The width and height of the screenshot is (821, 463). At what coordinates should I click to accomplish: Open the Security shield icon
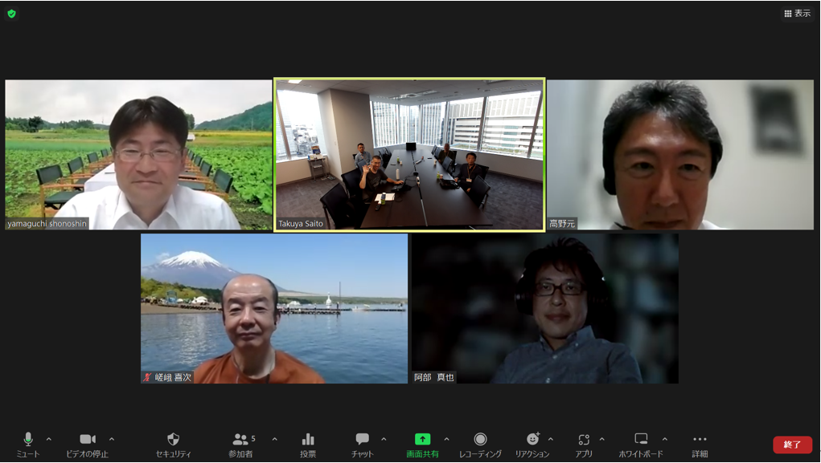tap(173, 440)
